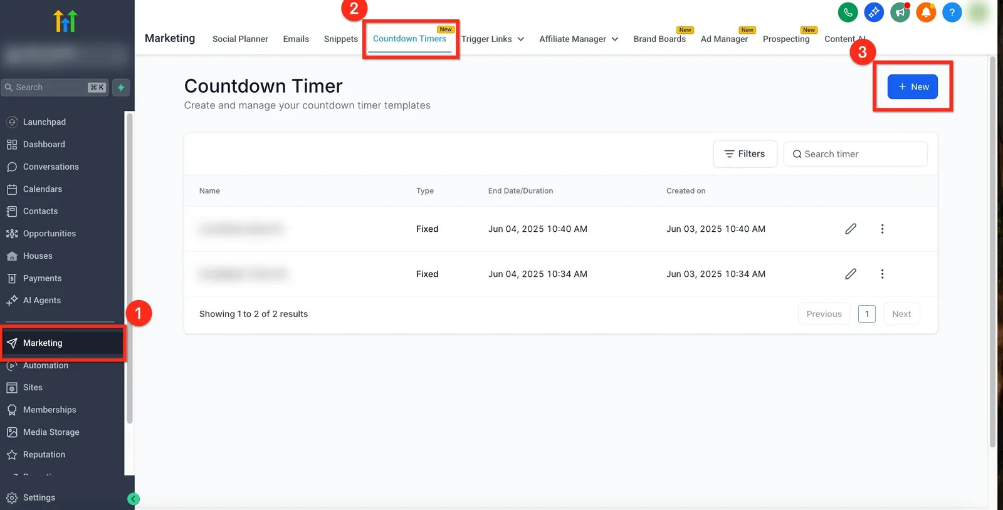Screen dimensions: 1003x510
Task: Switch to the Prospecting tab
Action: pos(786,39)
